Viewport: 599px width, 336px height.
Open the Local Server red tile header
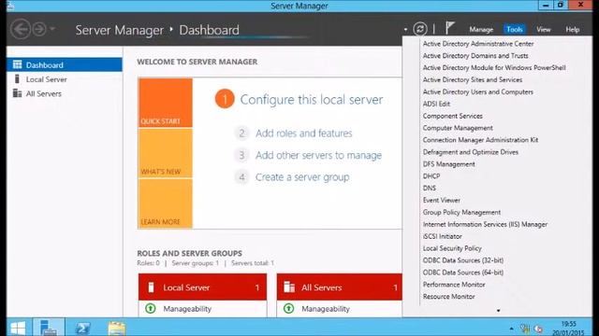(x=202, y=287)
